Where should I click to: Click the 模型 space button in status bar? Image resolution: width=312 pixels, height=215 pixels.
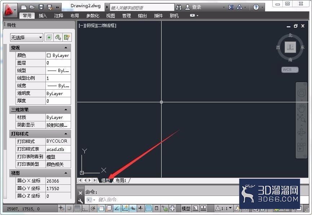[186, 208]
